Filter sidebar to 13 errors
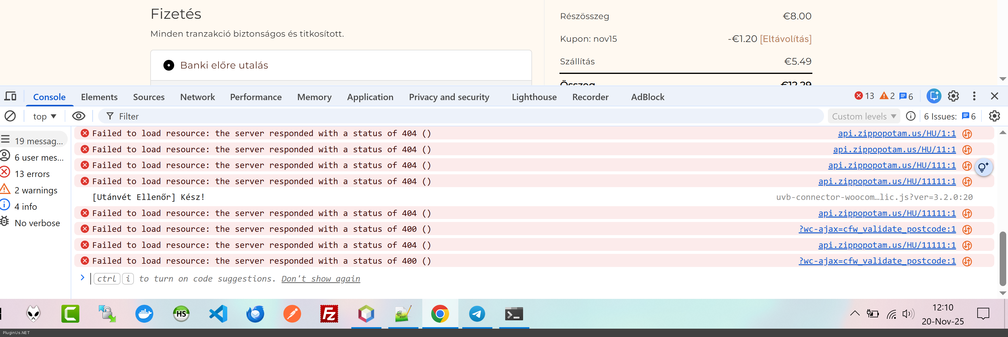 click(32, 174)
